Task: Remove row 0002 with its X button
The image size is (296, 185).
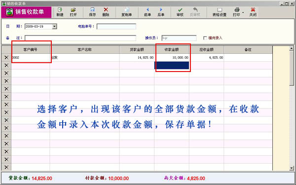Action: coord(6,57)
